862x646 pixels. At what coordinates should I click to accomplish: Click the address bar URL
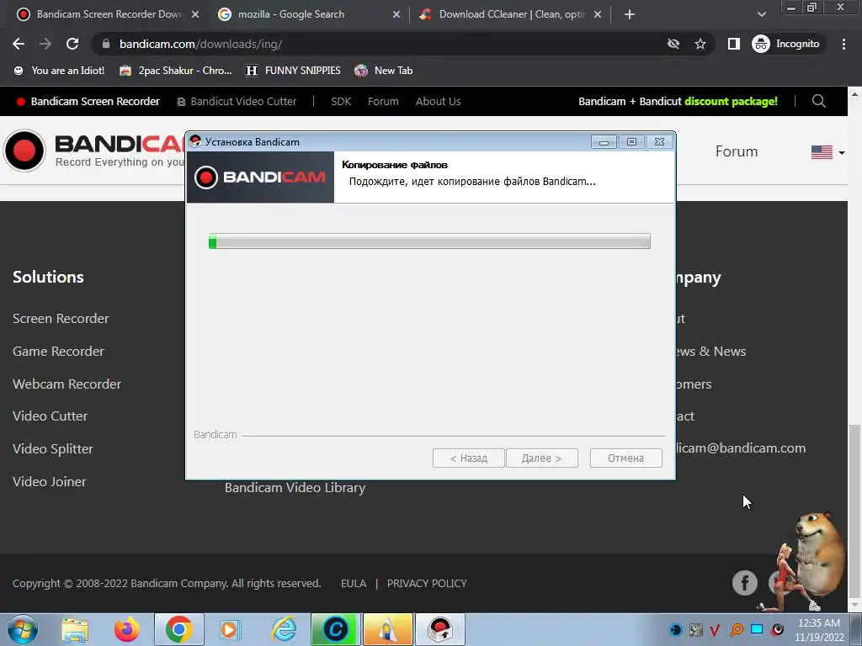(200, 44)
